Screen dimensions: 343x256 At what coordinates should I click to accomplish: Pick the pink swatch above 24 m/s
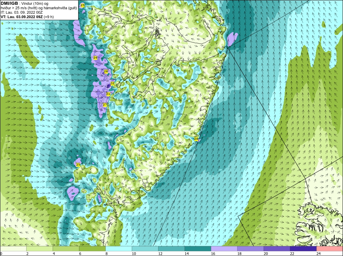(330, 248)
